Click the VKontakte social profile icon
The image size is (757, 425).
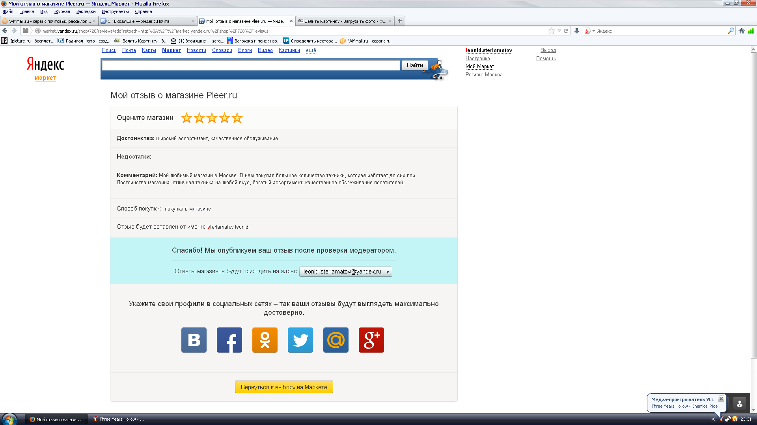[x=194, y=340]
